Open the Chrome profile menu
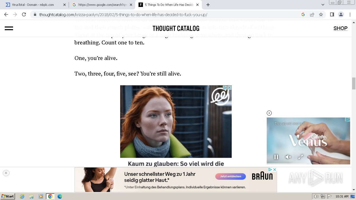356x200 pixels. [x=341, y=14]
